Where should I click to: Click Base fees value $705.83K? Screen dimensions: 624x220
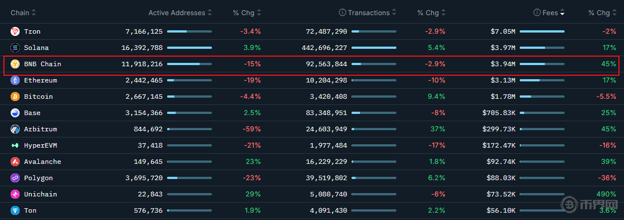498,113
